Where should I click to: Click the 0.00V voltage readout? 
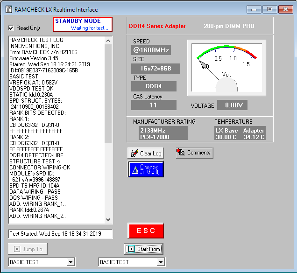click(232, 105)
